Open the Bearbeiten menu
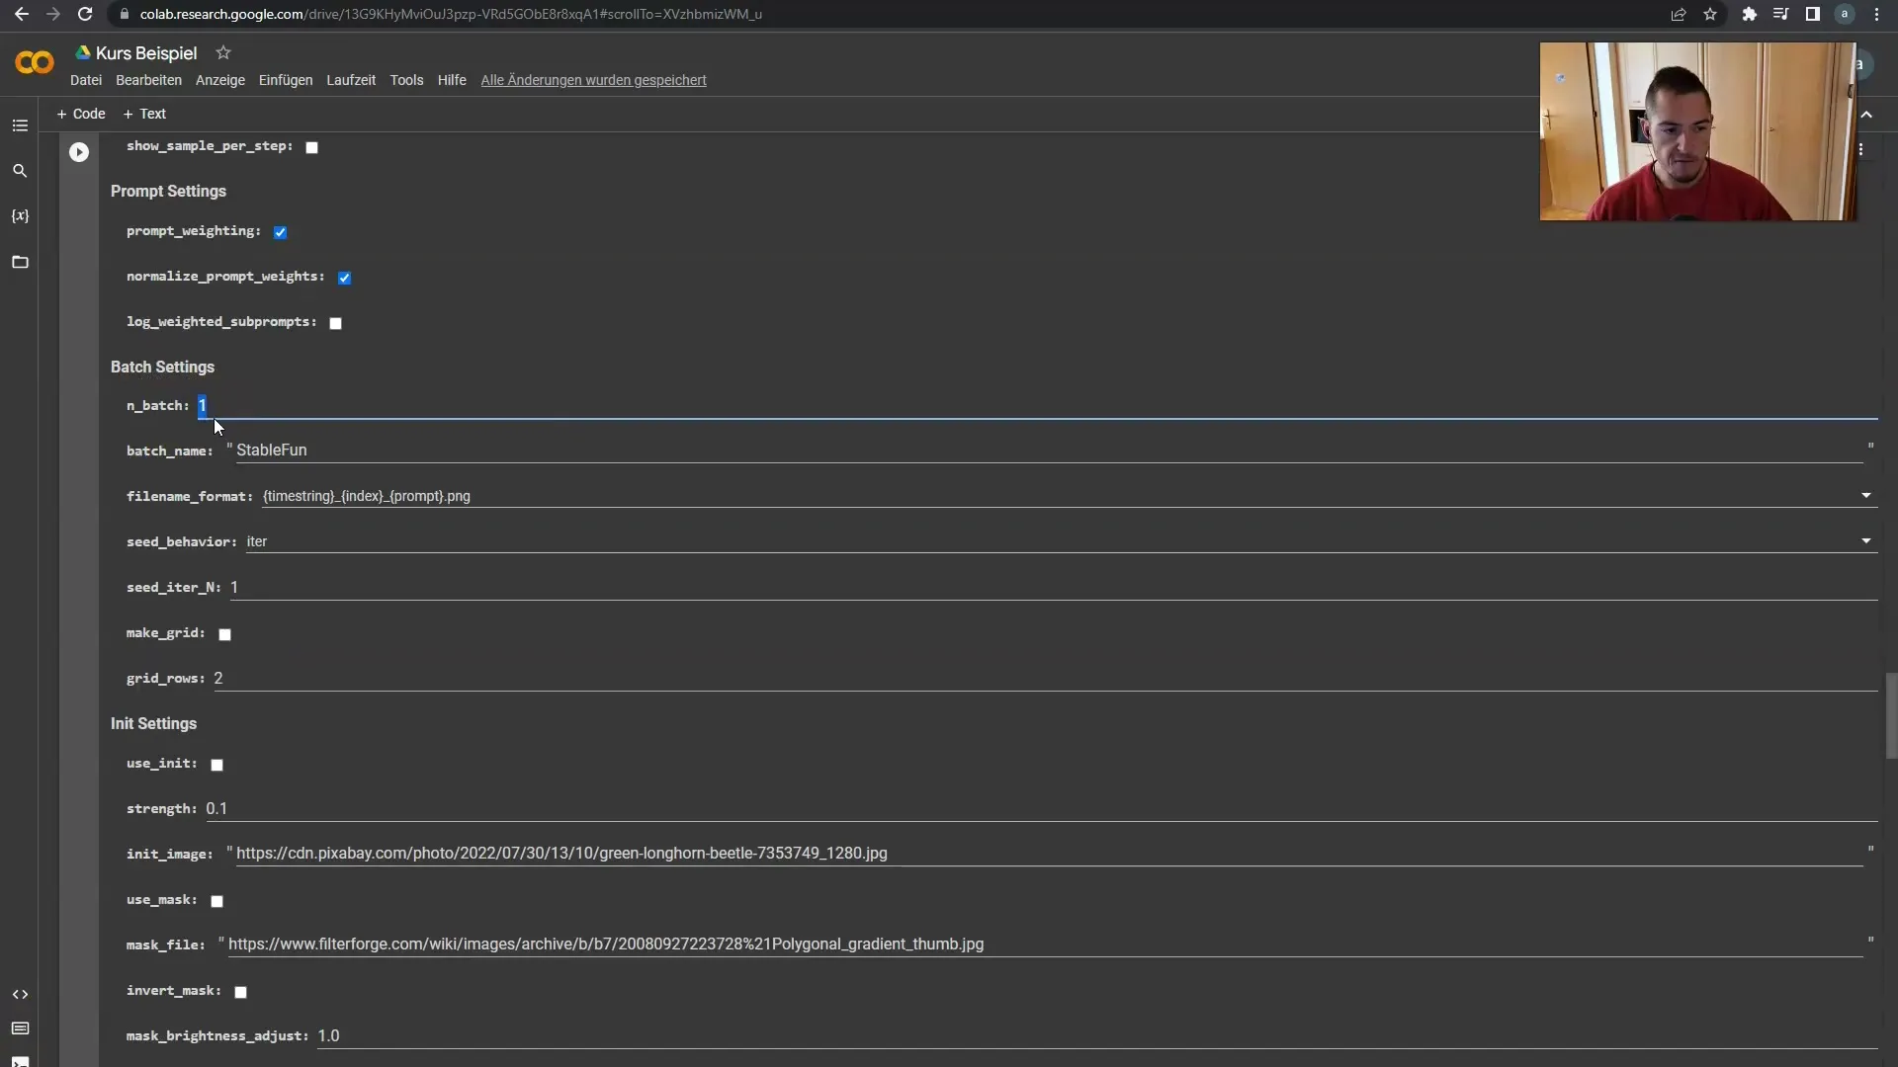This screenshot has width=1898, height=1067. coord(148,80)
